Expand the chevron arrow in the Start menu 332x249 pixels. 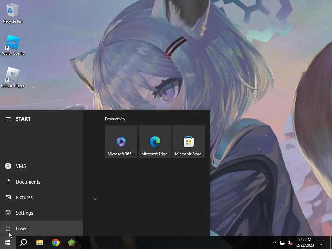95,199
